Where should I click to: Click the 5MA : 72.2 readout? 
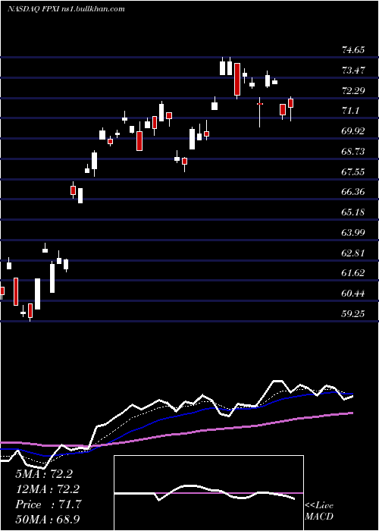pyautogui.click(x=44, y=474)
